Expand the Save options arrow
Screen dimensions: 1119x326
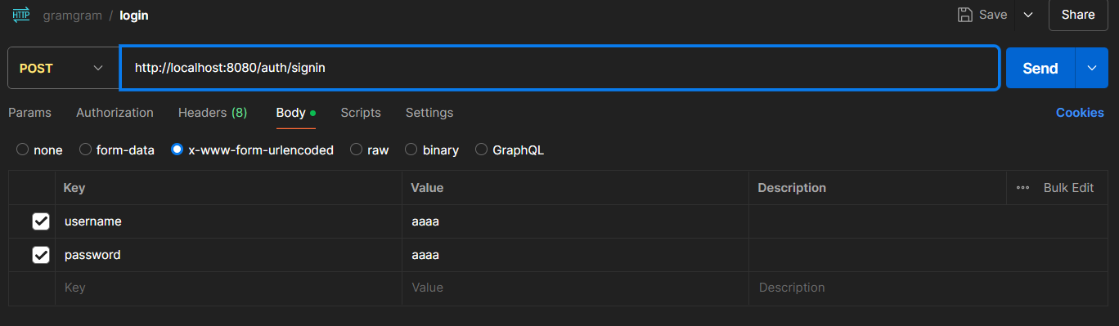point(1028,15)
